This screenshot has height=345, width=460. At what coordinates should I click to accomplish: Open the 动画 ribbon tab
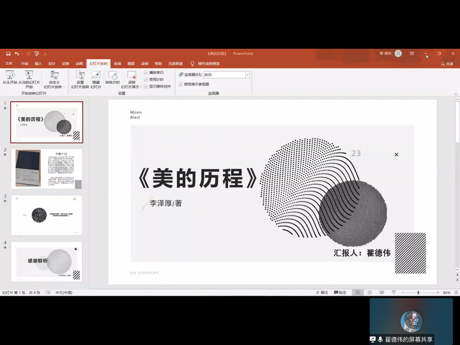coord(79,64)
